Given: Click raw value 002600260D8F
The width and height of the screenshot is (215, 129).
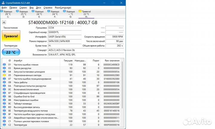Looking at the screenshot, I should click(x=111, y=104).
